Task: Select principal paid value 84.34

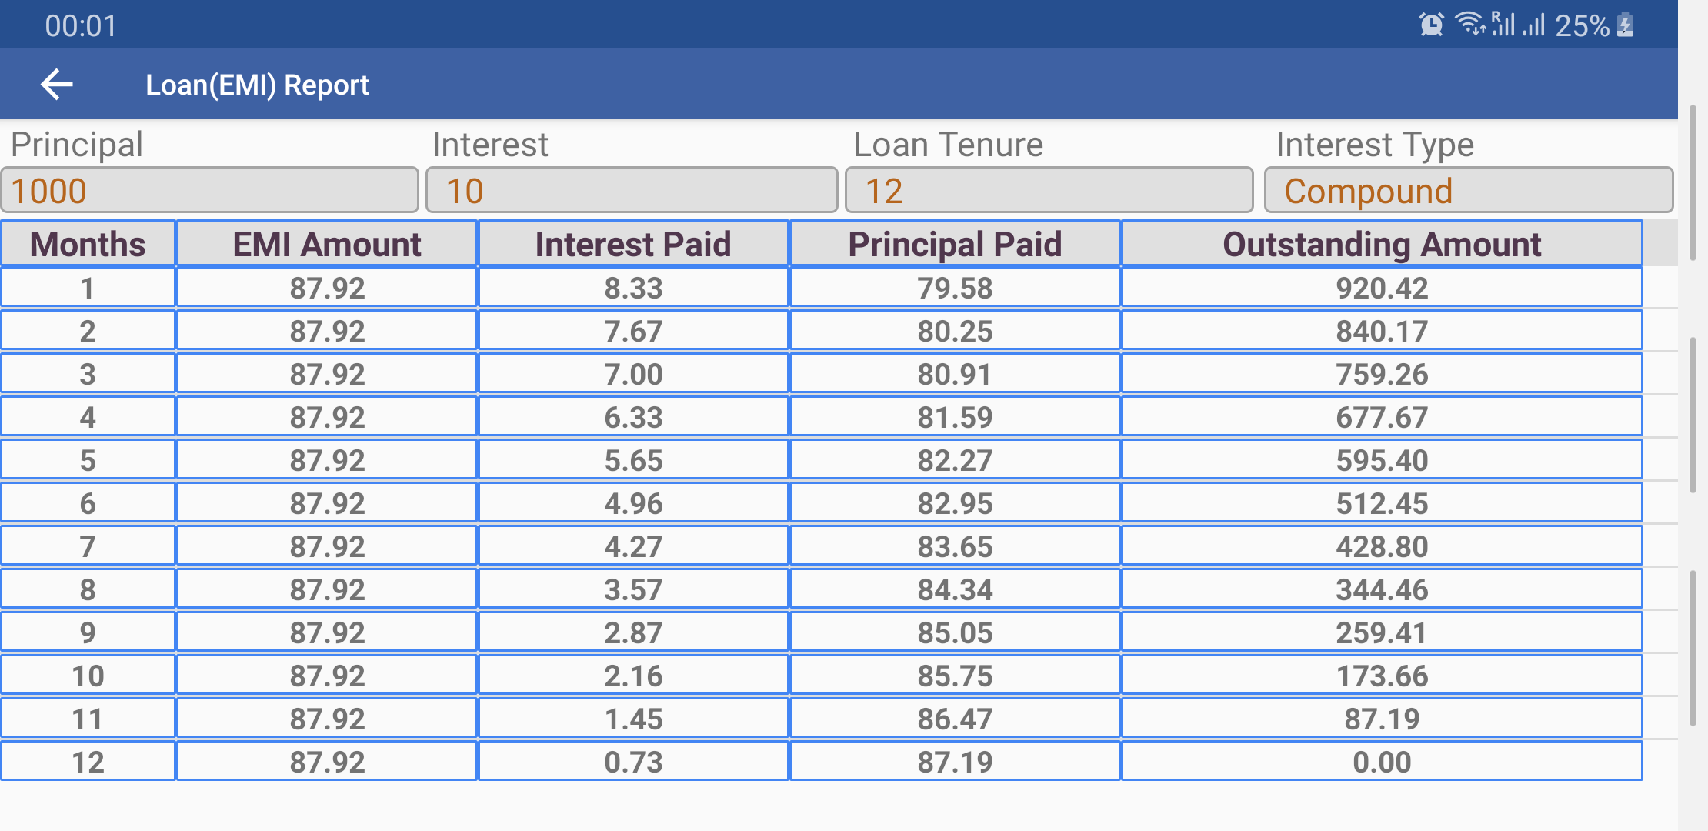Action: tap(955, 589)
